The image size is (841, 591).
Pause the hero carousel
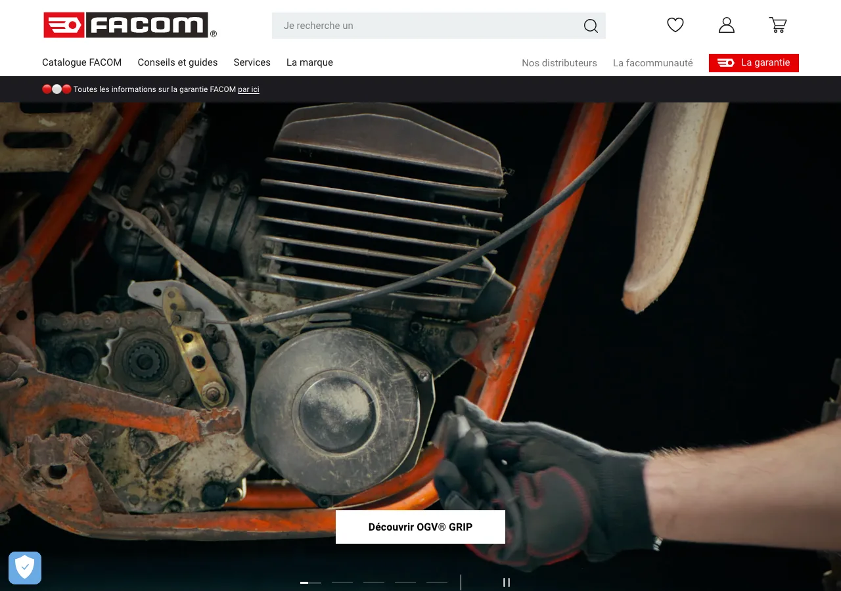pos(507,582)
